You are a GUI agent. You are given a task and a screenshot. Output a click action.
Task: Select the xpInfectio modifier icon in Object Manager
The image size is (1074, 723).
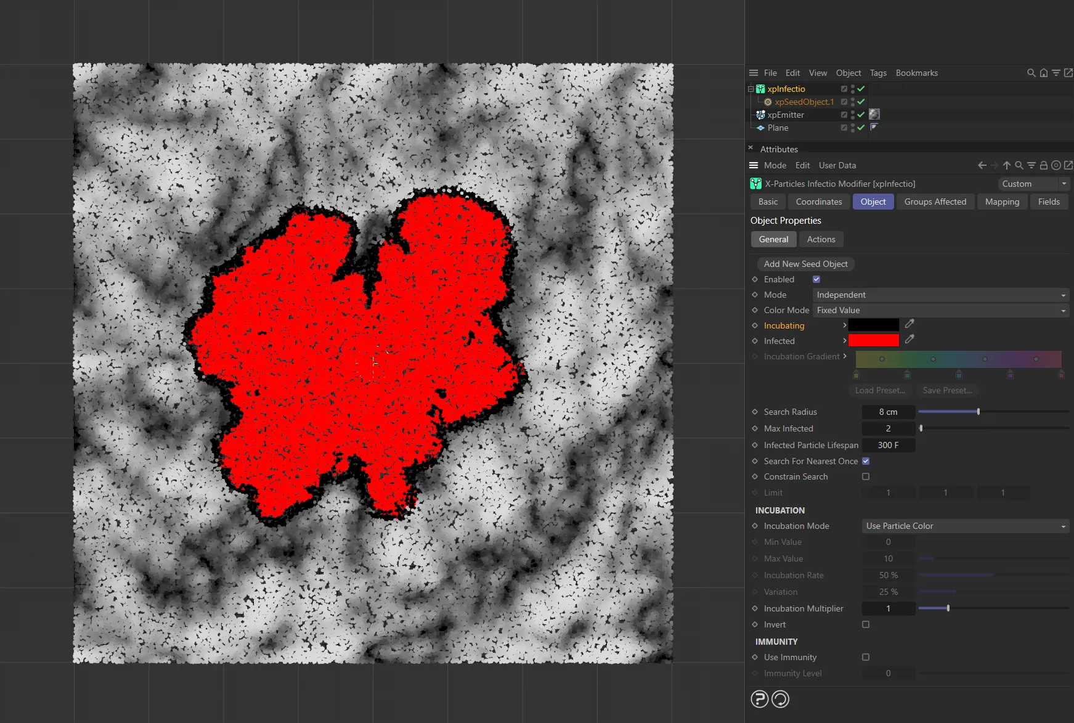click(760, 89)
